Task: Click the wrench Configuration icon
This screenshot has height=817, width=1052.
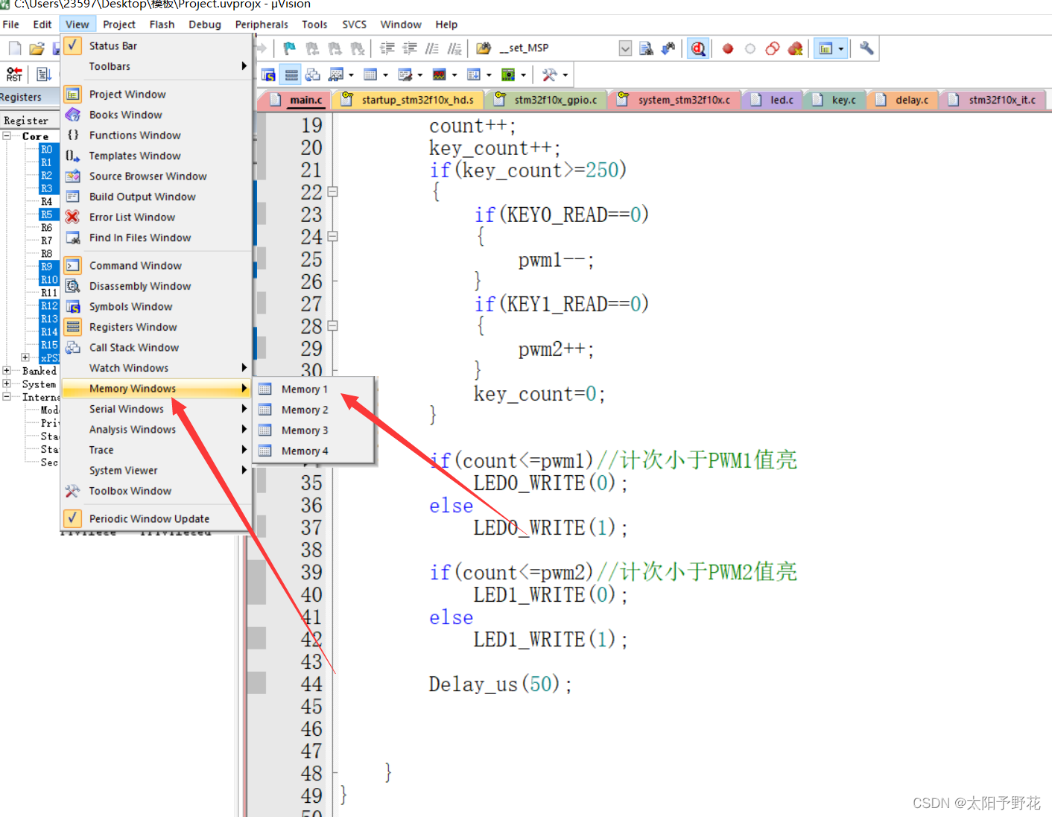Action: coord(866,48)
